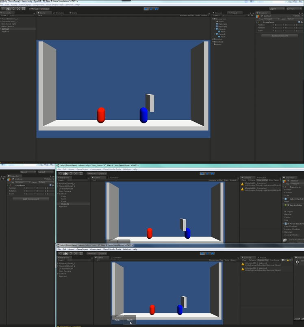Screen dimensions: 304x328
Task: Select MaterialA in SyncDS Project panel
Action: click(223, 24)
